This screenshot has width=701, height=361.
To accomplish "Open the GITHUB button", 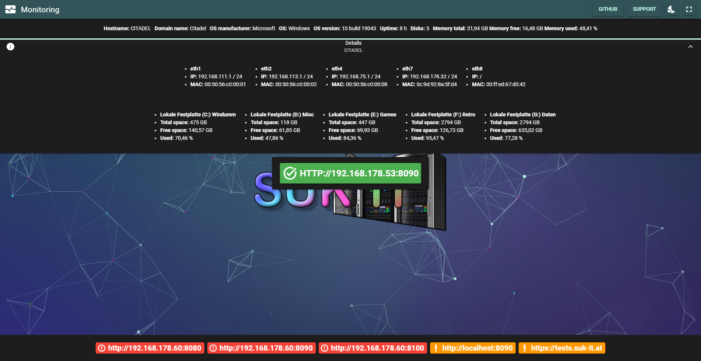I will pyautogui.click(x=608, y=9).
